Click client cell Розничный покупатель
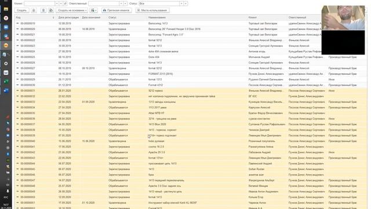 [x=261, y=141]
